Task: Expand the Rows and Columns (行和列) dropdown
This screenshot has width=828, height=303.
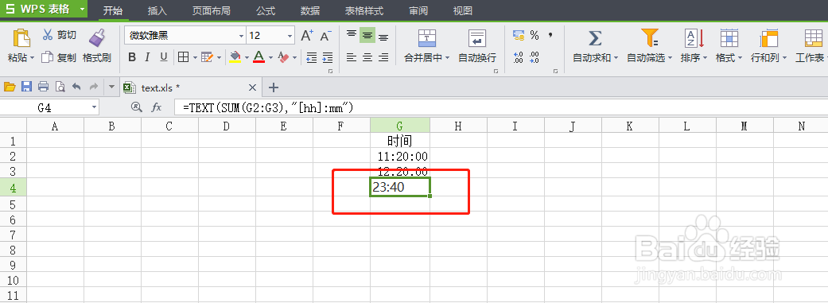Action: tap(785, 58)
